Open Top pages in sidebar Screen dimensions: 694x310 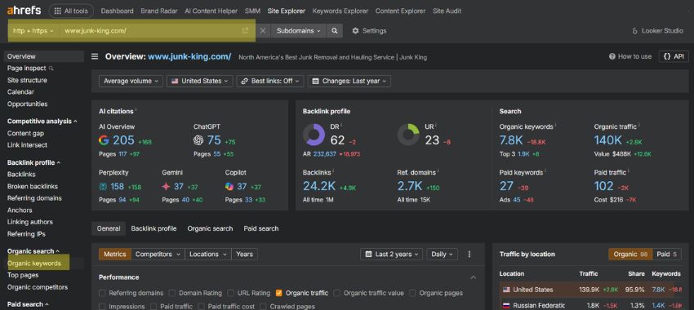[x=23, y=275]
